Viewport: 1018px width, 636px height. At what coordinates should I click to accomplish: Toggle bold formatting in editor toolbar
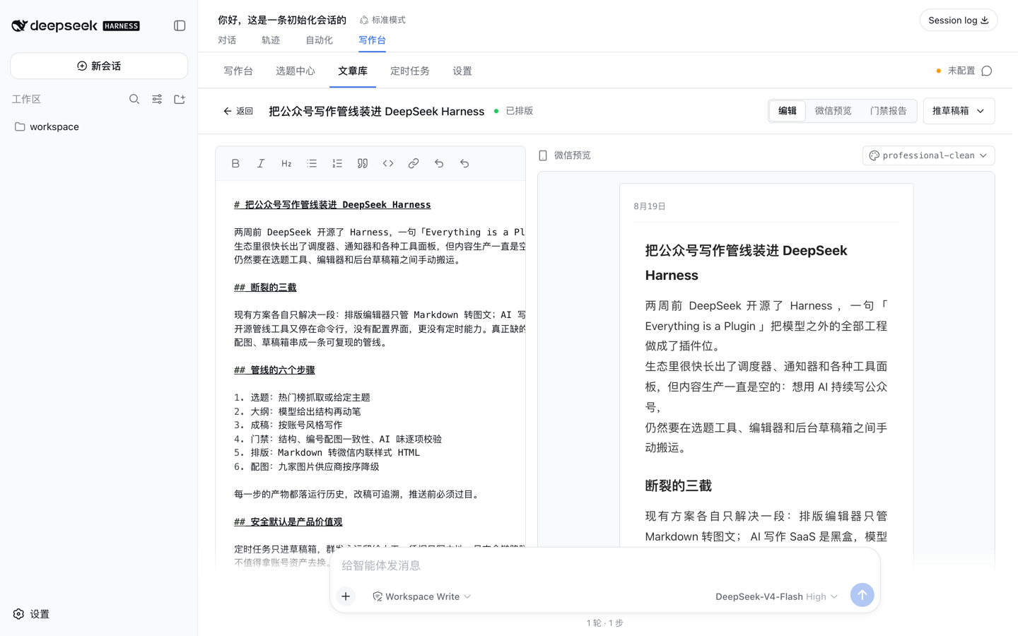pos(235,163)
